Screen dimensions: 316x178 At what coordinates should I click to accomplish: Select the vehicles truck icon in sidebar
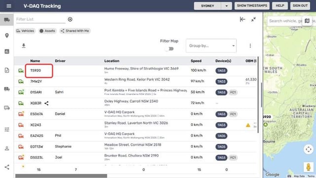coord(7,20)
